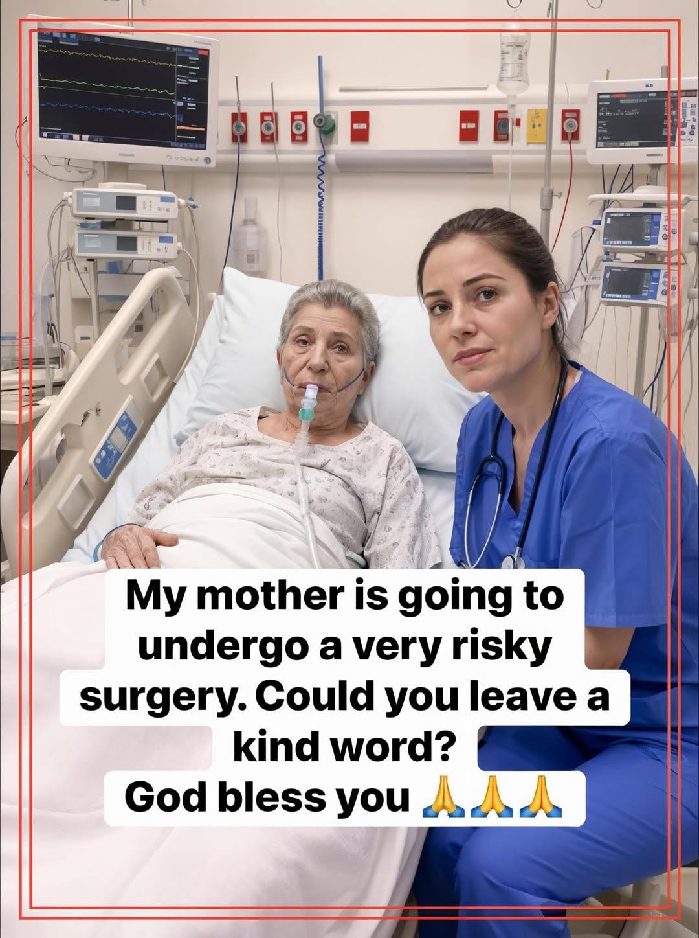This screenshot has height=938, width=699.
Task: Tap the "undergo a very risky" text
Action: 346,647
